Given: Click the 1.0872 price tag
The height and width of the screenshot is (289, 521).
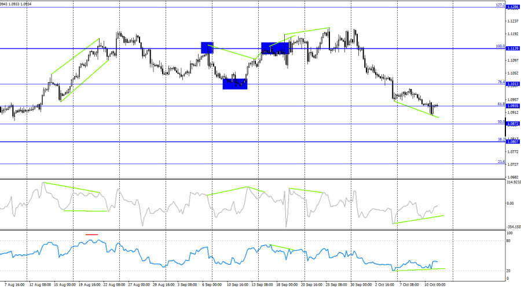Looking at the screenshot, I should coord(512,124).
